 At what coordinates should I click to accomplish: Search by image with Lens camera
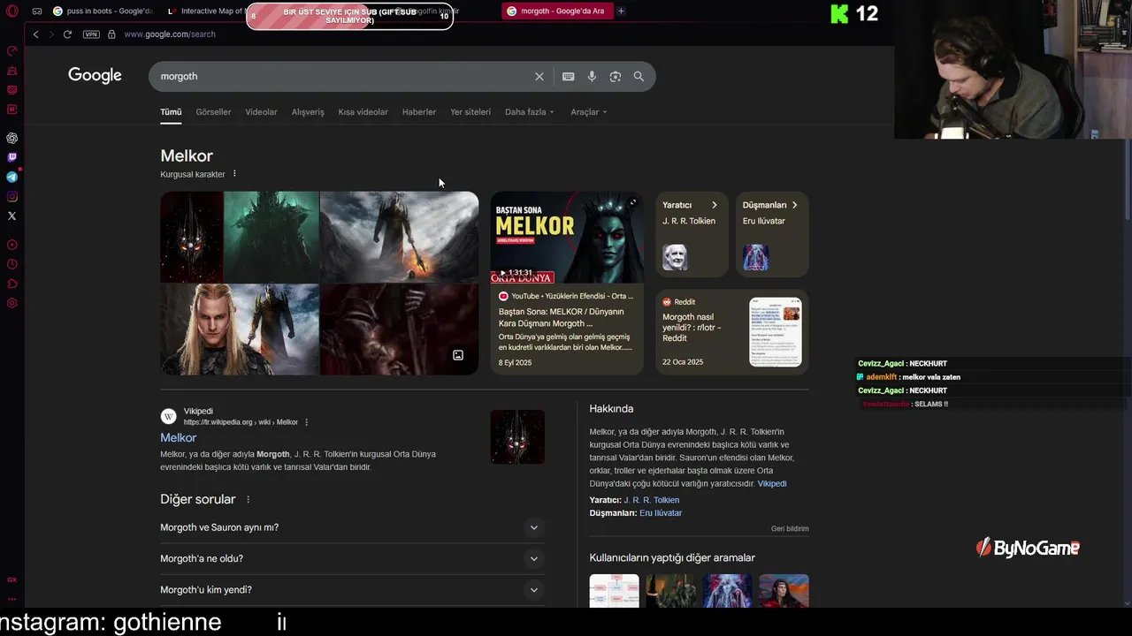tap(616, 77)
